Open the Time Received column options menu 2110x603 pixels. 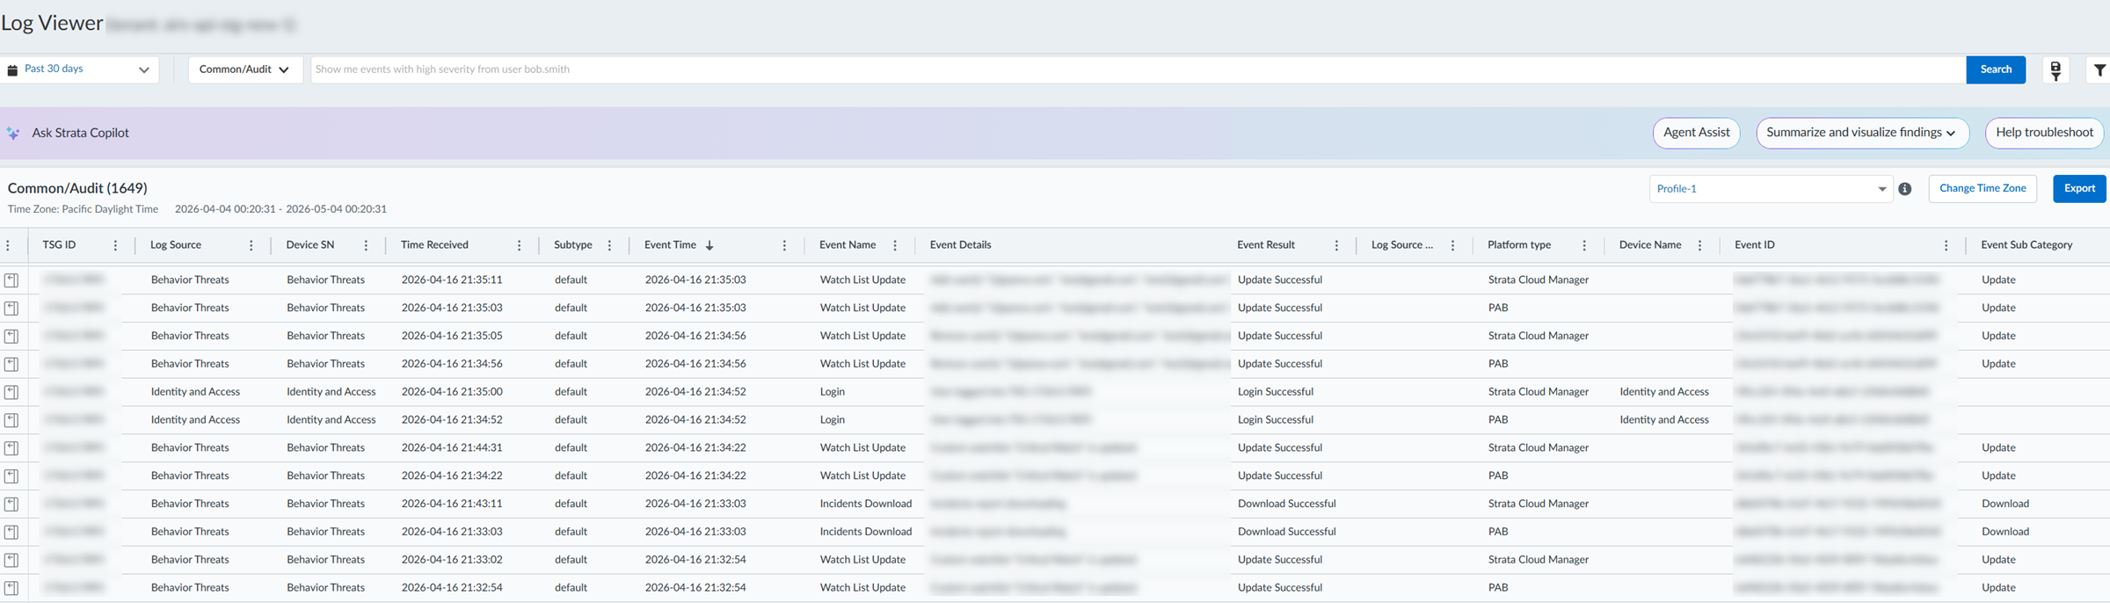519,245
